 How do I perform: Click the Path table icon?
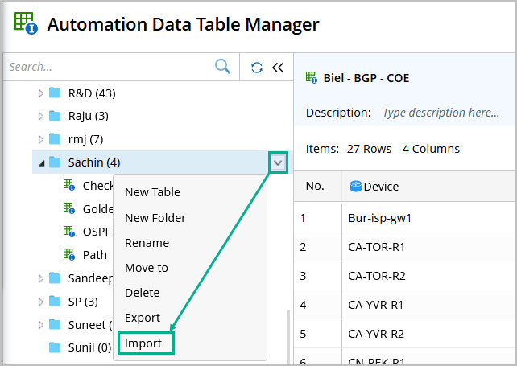pyautogui.click(x=69, y=255)
